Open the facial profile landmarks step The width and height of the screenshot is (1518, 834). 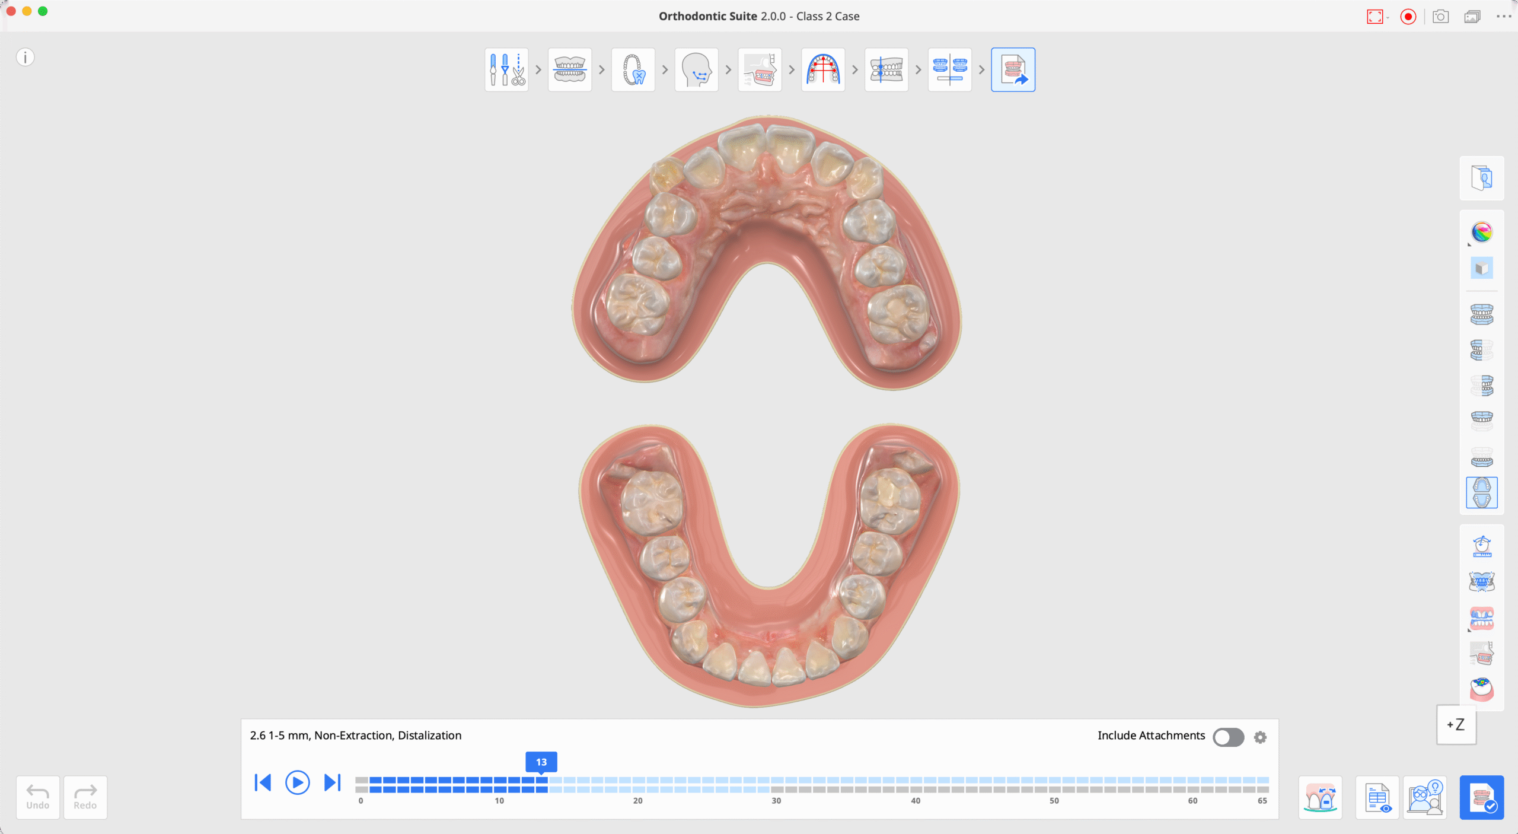coord(697,70)
